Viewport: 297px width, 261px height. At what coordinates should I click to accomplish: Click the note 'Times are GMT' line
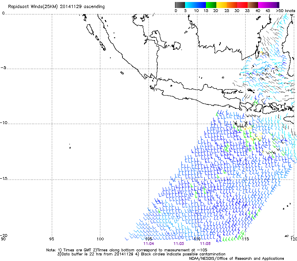tap(127, 250)
